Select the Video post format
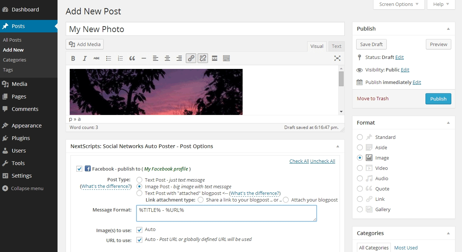The image size is (462, 252). tap(360, 168)
